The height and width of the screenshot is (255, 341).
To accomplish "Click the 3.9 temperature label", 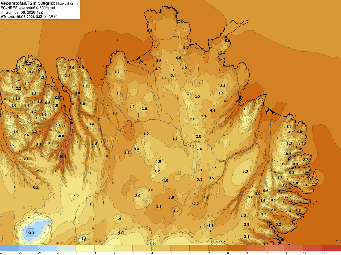I will [247, 224].
